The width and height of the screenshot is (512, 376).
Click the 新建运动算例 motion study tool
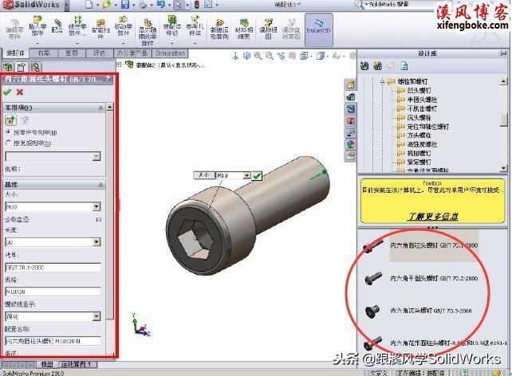tap(219, 29)
